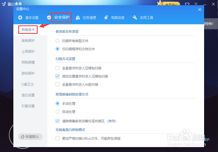Click the shield icon beside 安全保护
The width and height of the screenshot is (218, 152).
(x=49, y=17)
